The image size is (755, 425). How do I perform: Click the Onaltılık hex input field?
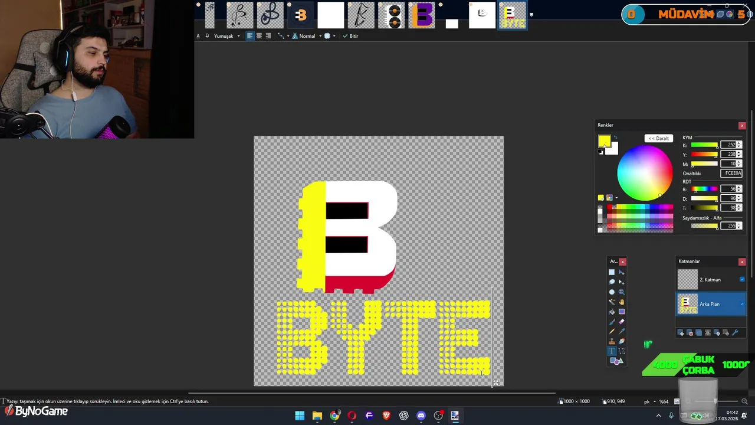pyautogui.click(x=731, y=173)
